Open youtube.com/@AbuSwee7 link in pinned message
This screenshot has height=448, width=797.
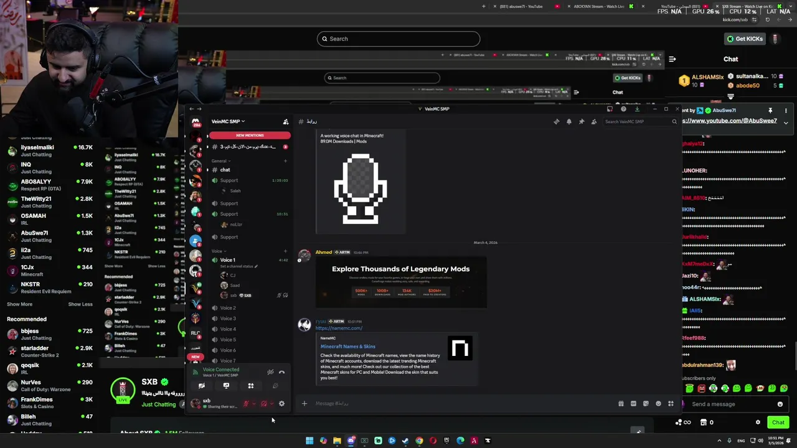tap(730, 121)
